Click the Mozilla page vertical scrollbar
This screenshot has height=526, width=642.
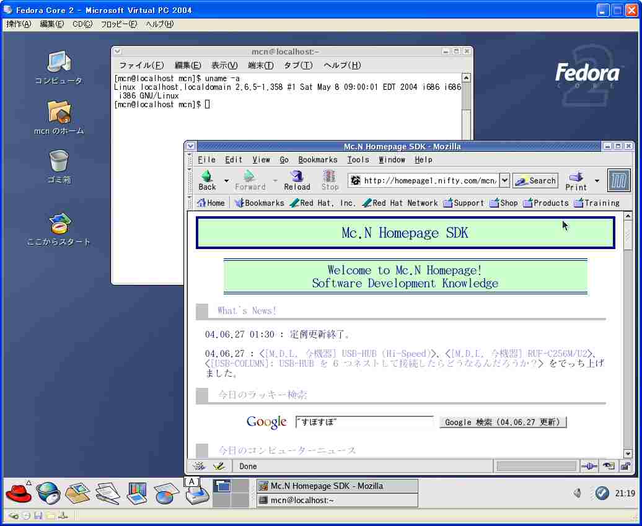(627, 335)
